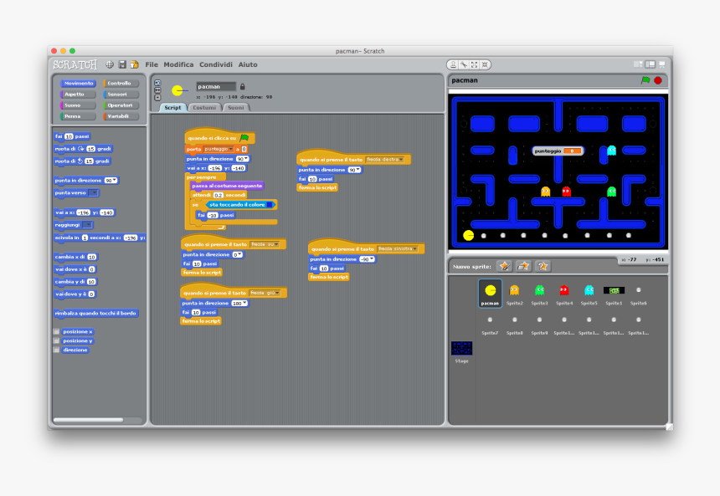Select Sprite6 dot thumbnail

pyautogui.click(x=638, y=294)
